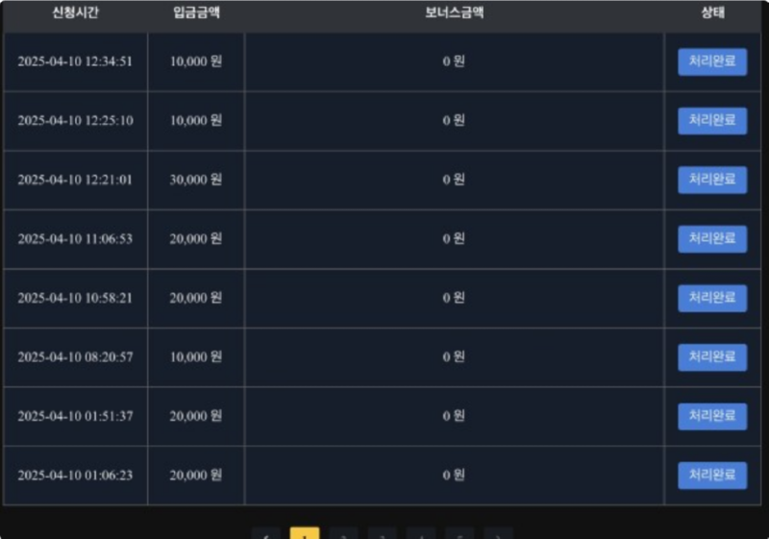Go to previous page arrow in pagination
Image resolution: width=769 pixels, height=539 pixels.
(266, 534)
